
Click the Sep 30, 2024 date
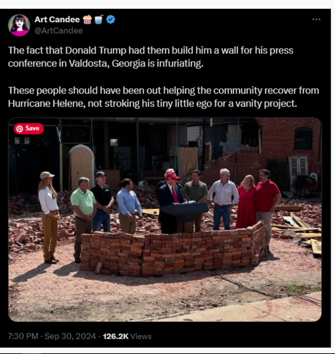[70, 336]
